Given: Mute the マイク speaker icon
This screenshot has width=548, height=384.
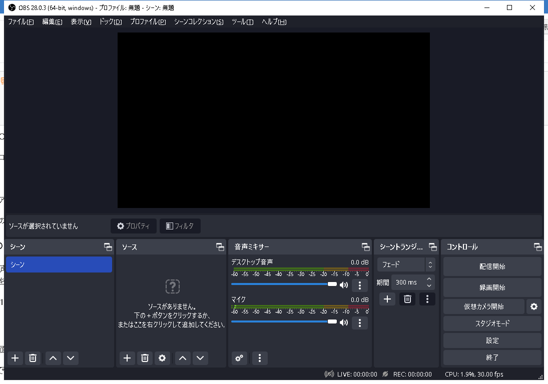Looking at the screenshot, I should 344,322.
